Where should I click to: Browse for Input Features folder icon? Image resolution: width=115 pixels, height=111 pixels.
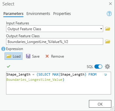click(108, 29)
